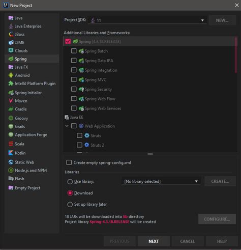
Task: Uncheck the Spring (4.3.18.RELEASE) checkbox
Action: [68, 41]
